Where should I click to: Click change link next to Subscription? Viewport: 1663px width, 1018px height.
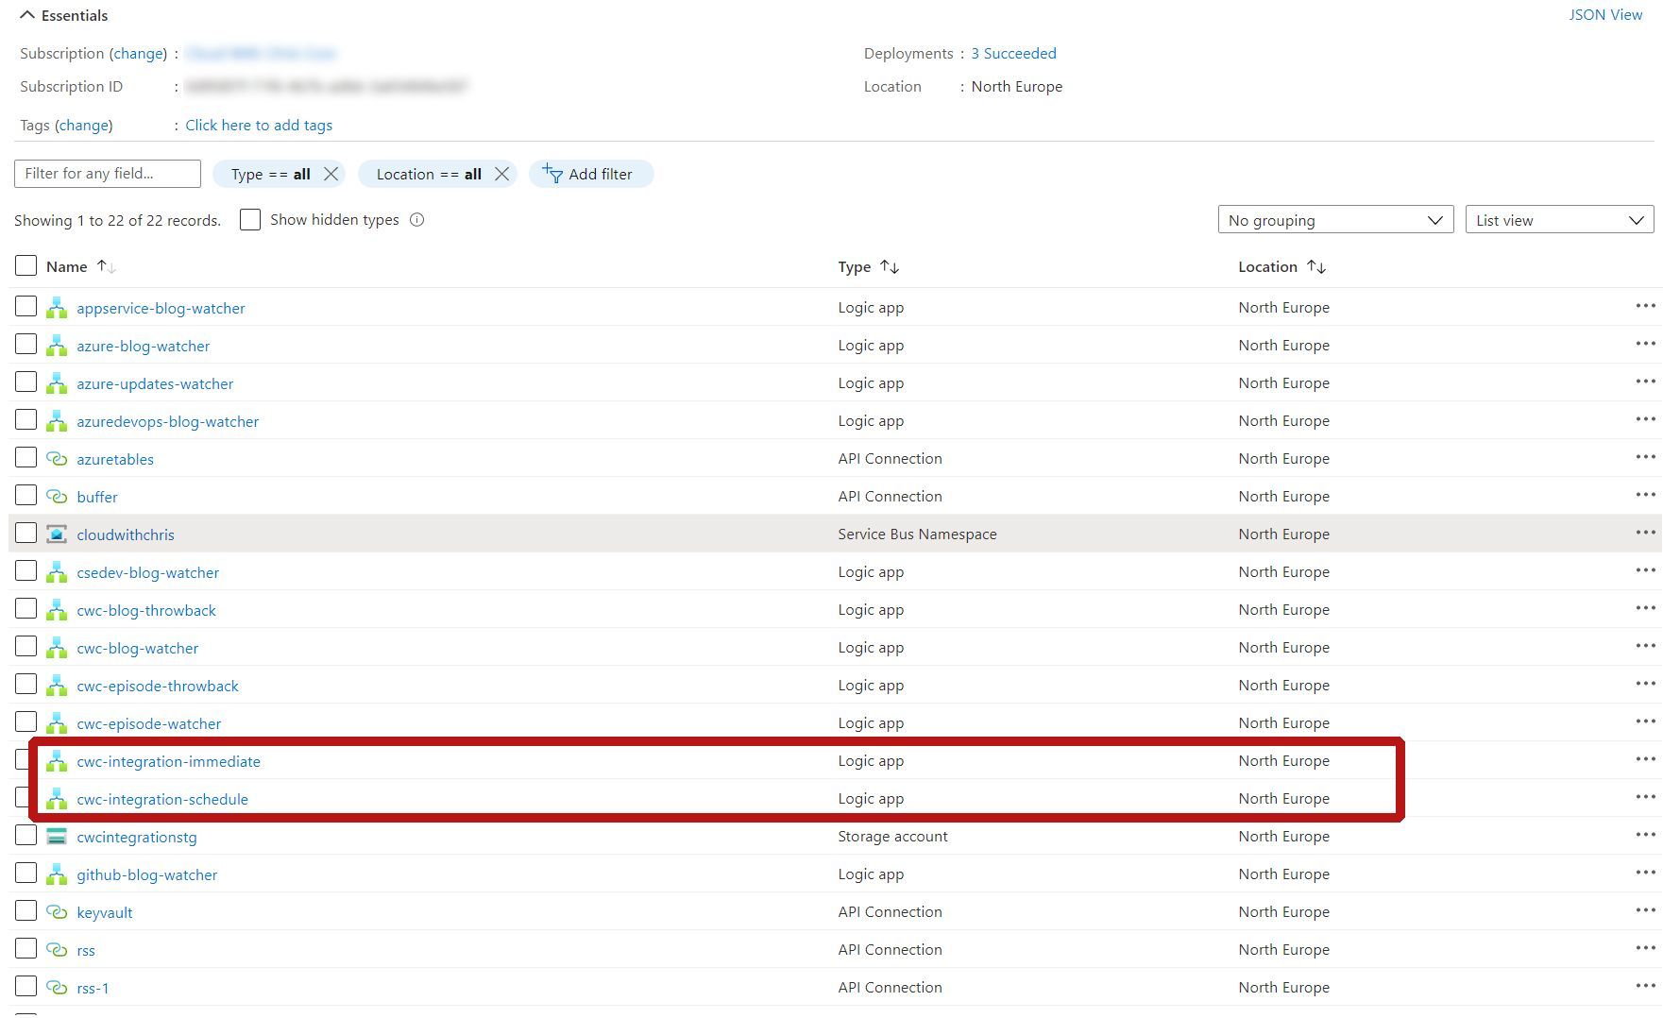tap(139, 54)
